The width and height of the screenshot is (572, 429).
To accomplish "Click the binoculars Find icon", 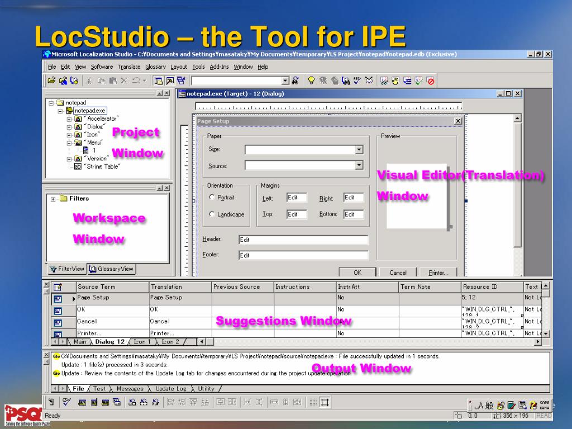I will tap(295, 80).
